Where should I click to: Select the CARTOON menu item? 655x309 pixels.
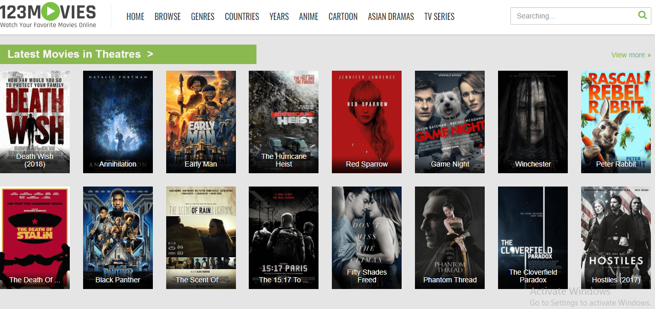pyautogui.click(x=343, y=16)
